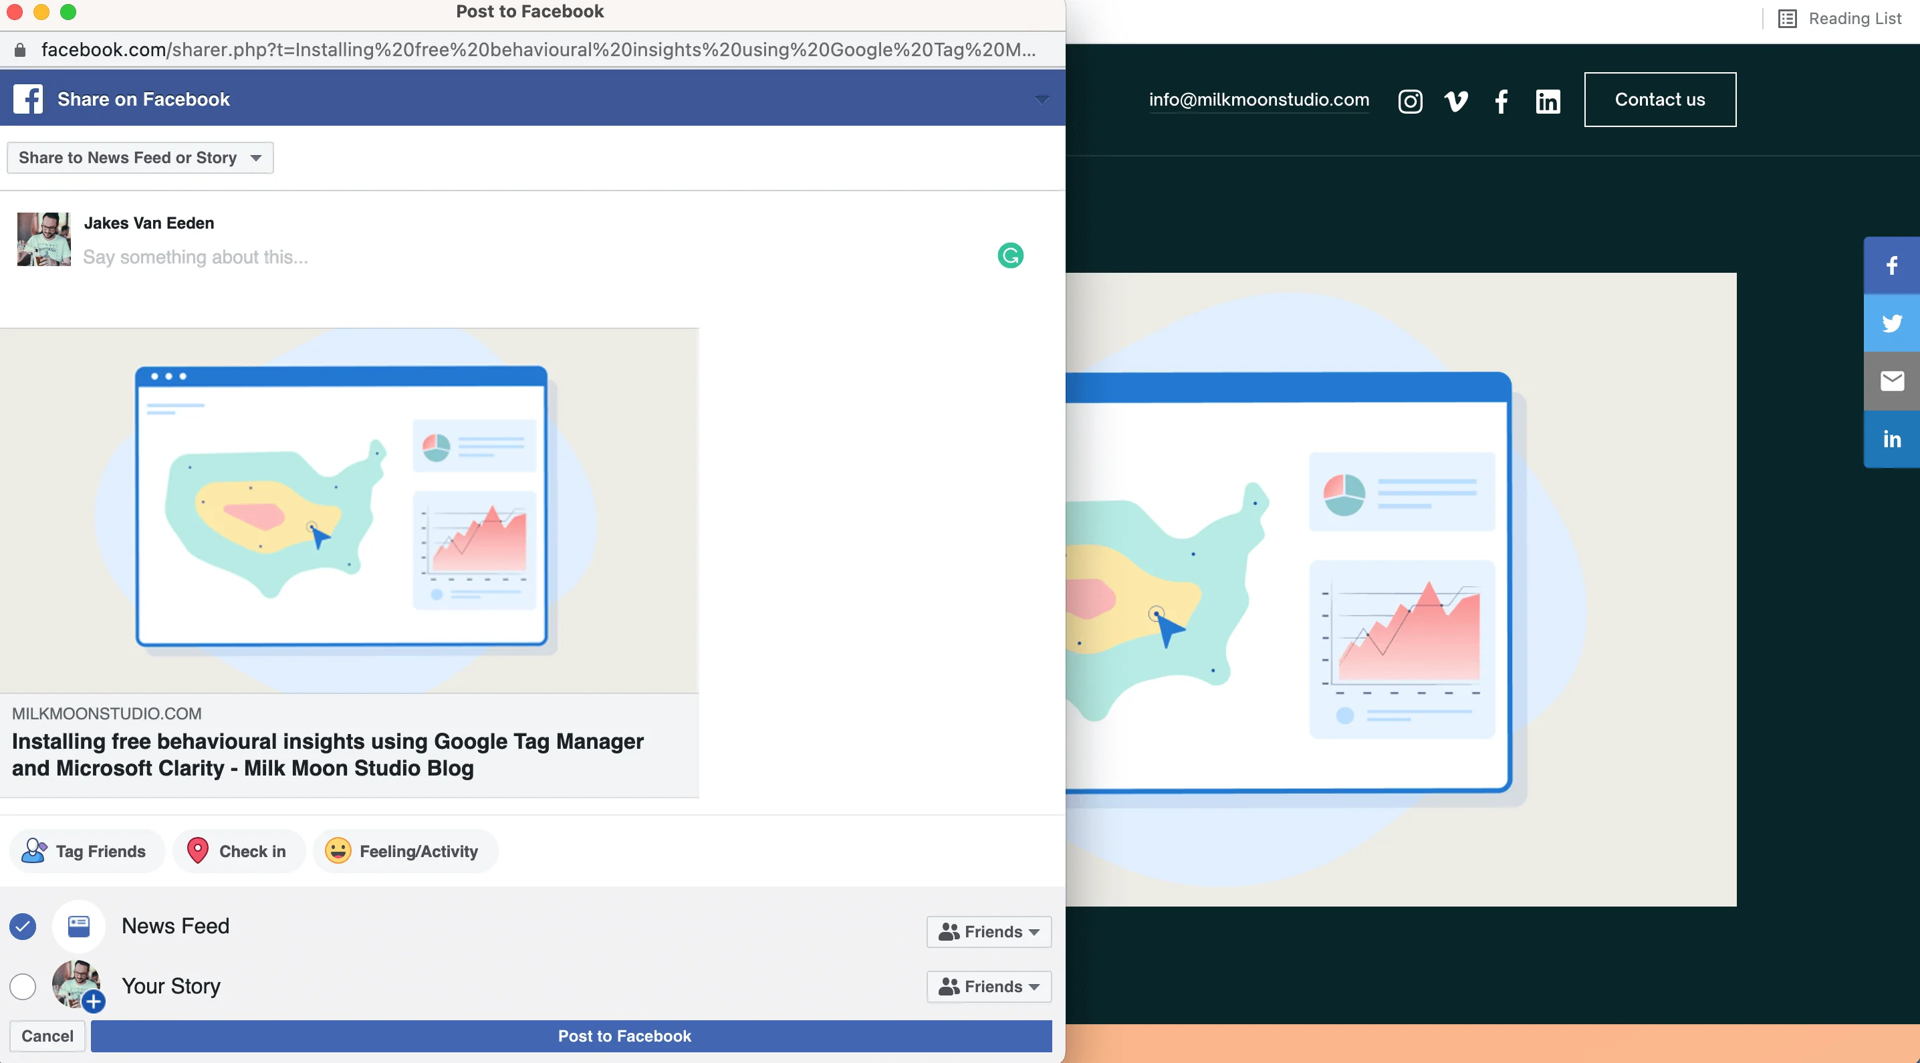Screen dimensions: 1920x1063
Task: Click the Tag Friends option
Action: (86, 851)
